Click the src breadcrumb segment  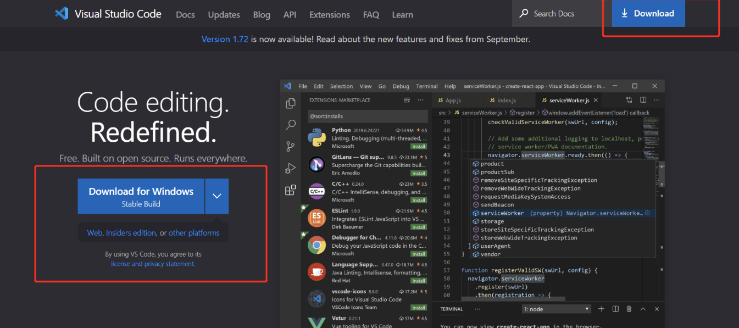(442, 113)
